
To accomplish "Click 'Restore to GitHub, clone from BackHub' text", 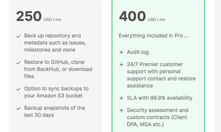I will click(58, 69).
